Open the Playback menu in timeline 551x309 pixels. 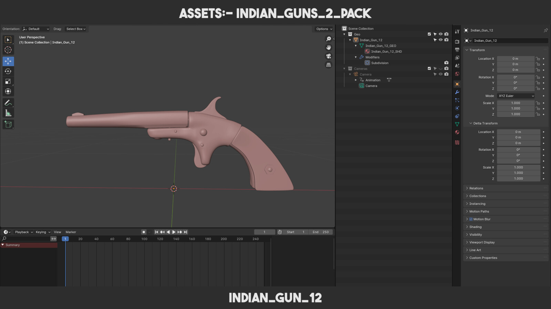point(24,232)
